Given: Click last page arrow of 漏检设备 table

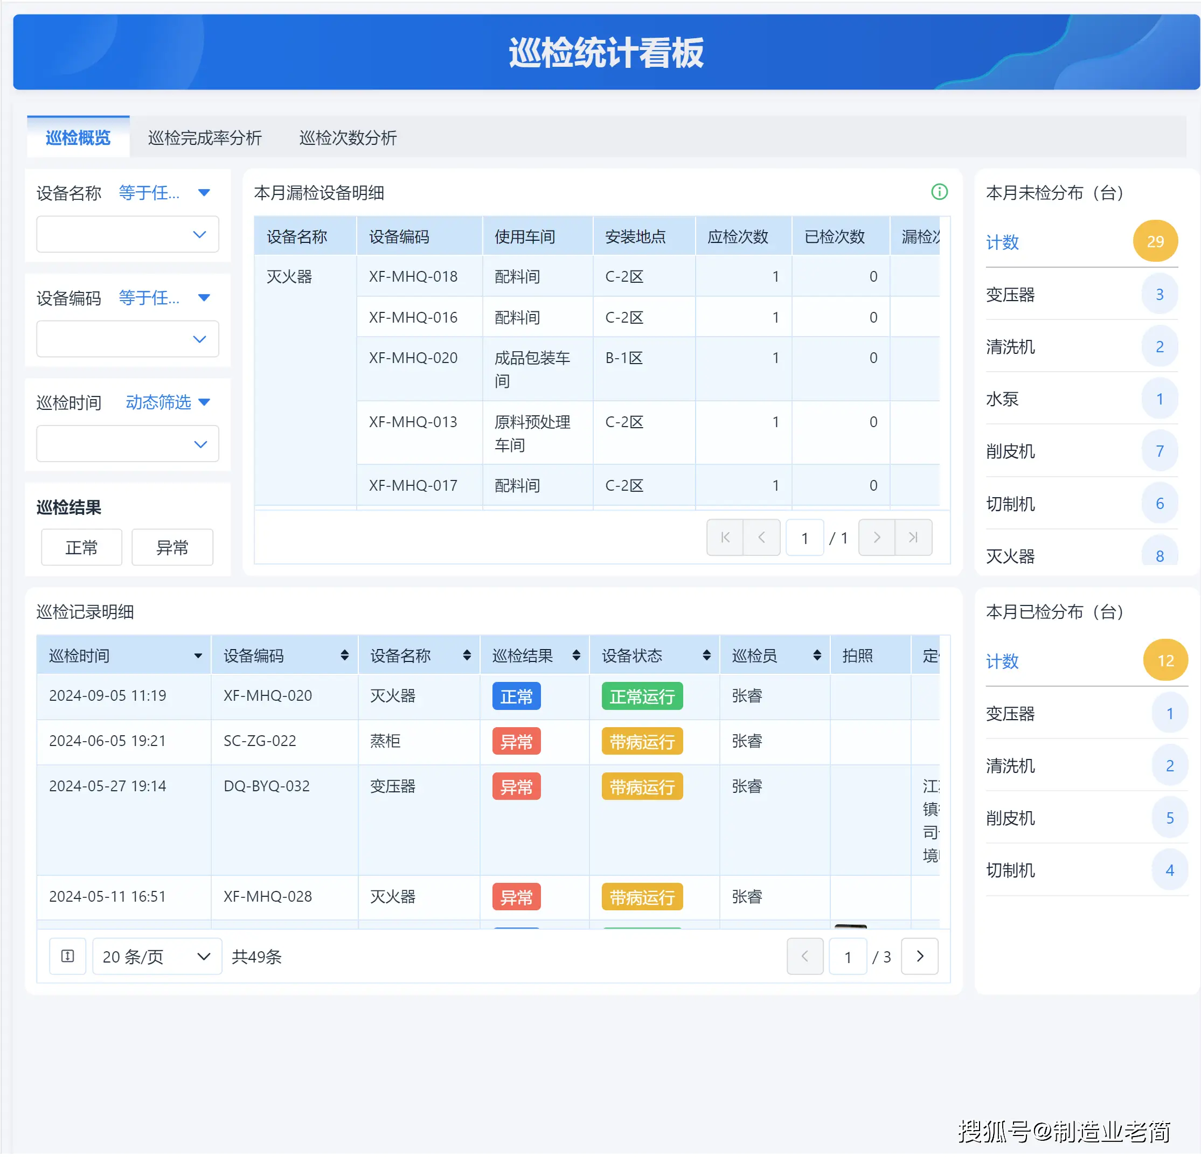Looking at the screenshot, I should [x=913, y=537].
